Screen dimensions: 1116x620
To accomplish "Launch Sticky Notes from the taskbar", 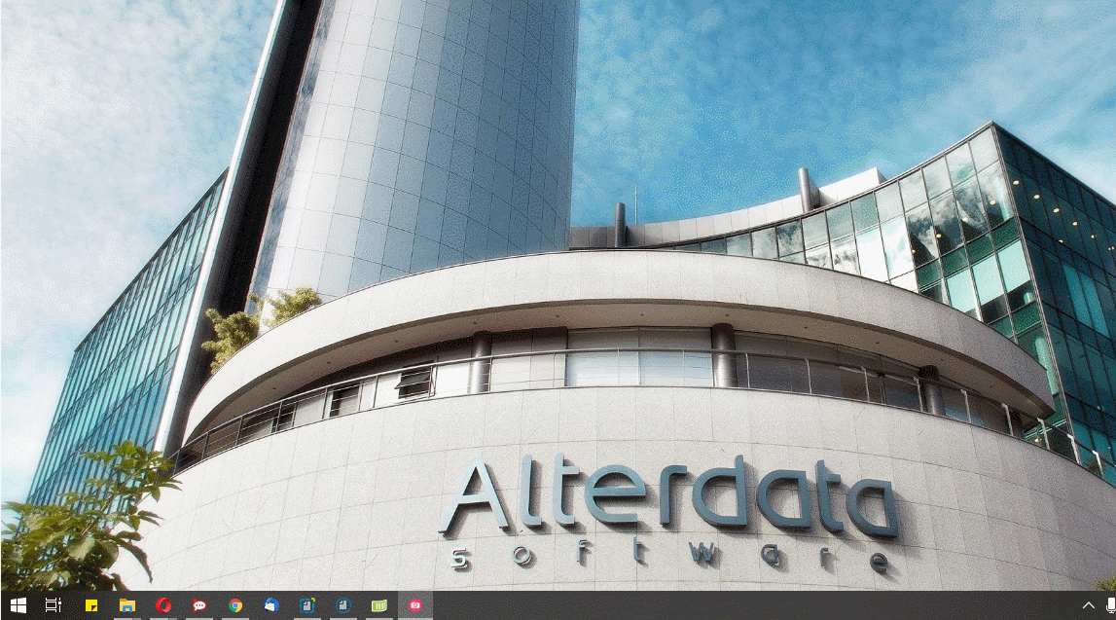I will click(x=91, y=605).
